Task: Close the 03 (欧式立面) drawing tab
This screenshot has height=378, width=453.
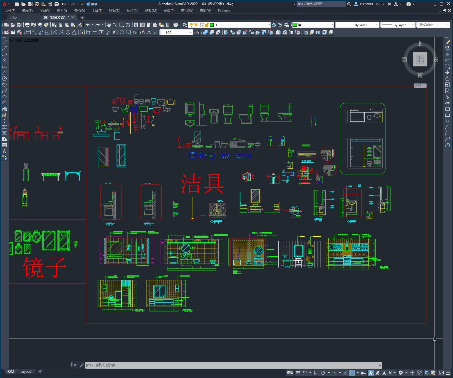Action: 73,17
